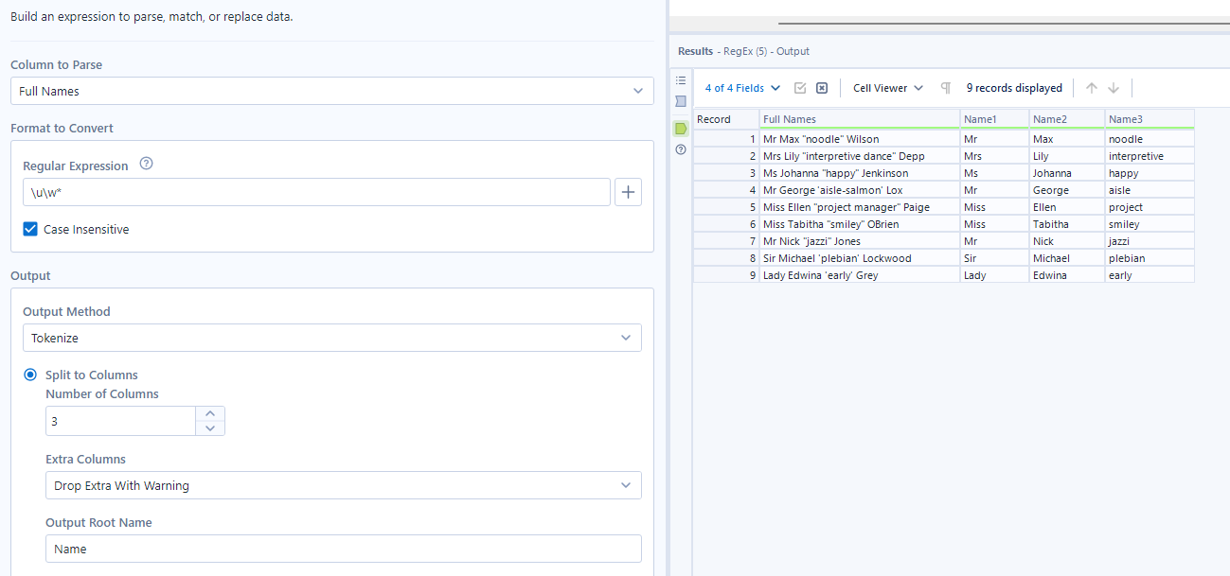
Task: Select cell 'Ms Johanna "happy" Jenkinson'
Action: tap(860, 173)
